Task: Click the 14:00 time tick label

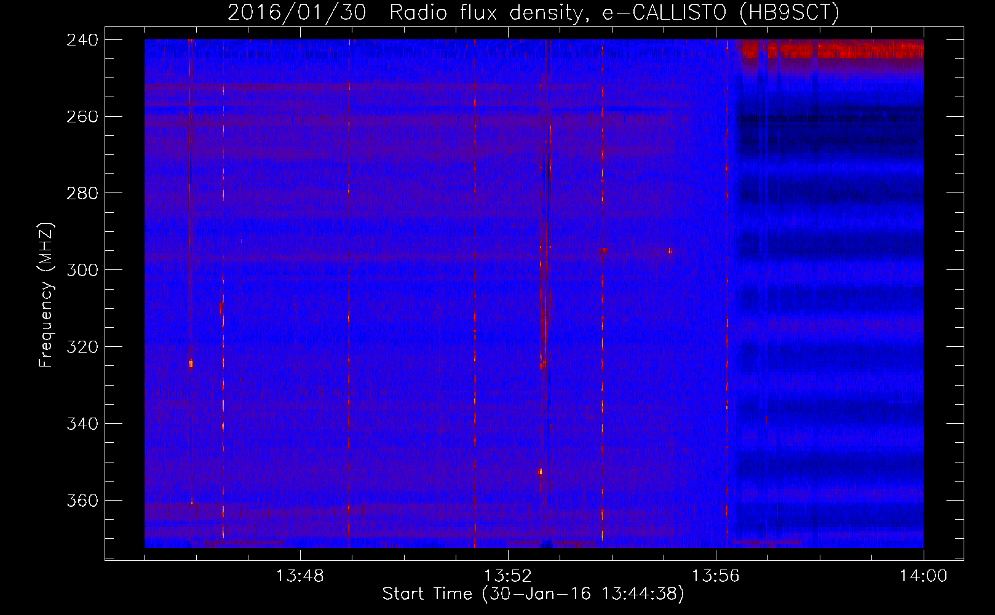Action: [x=924, y=576]
